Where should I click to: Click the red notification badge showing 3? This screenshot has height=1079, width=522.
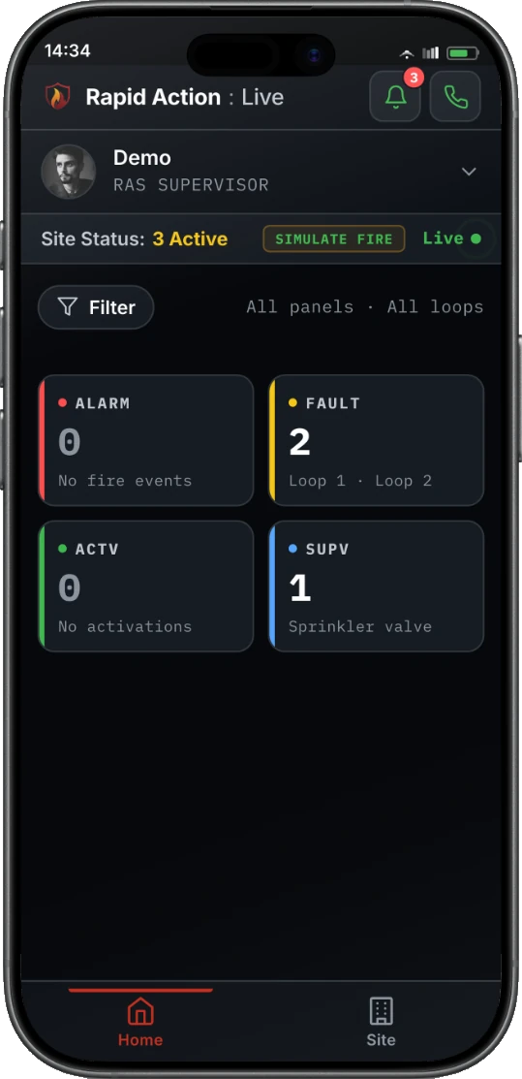pos(413,79)
